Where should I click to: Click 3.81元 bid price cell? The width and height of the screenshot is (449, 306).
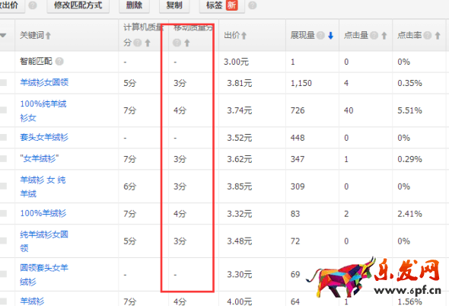point(240,83)
